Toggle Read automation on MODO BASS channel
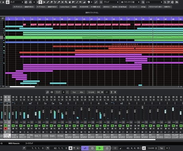The image size is (183, 151). pyautogui.click(x=21, y=126)
